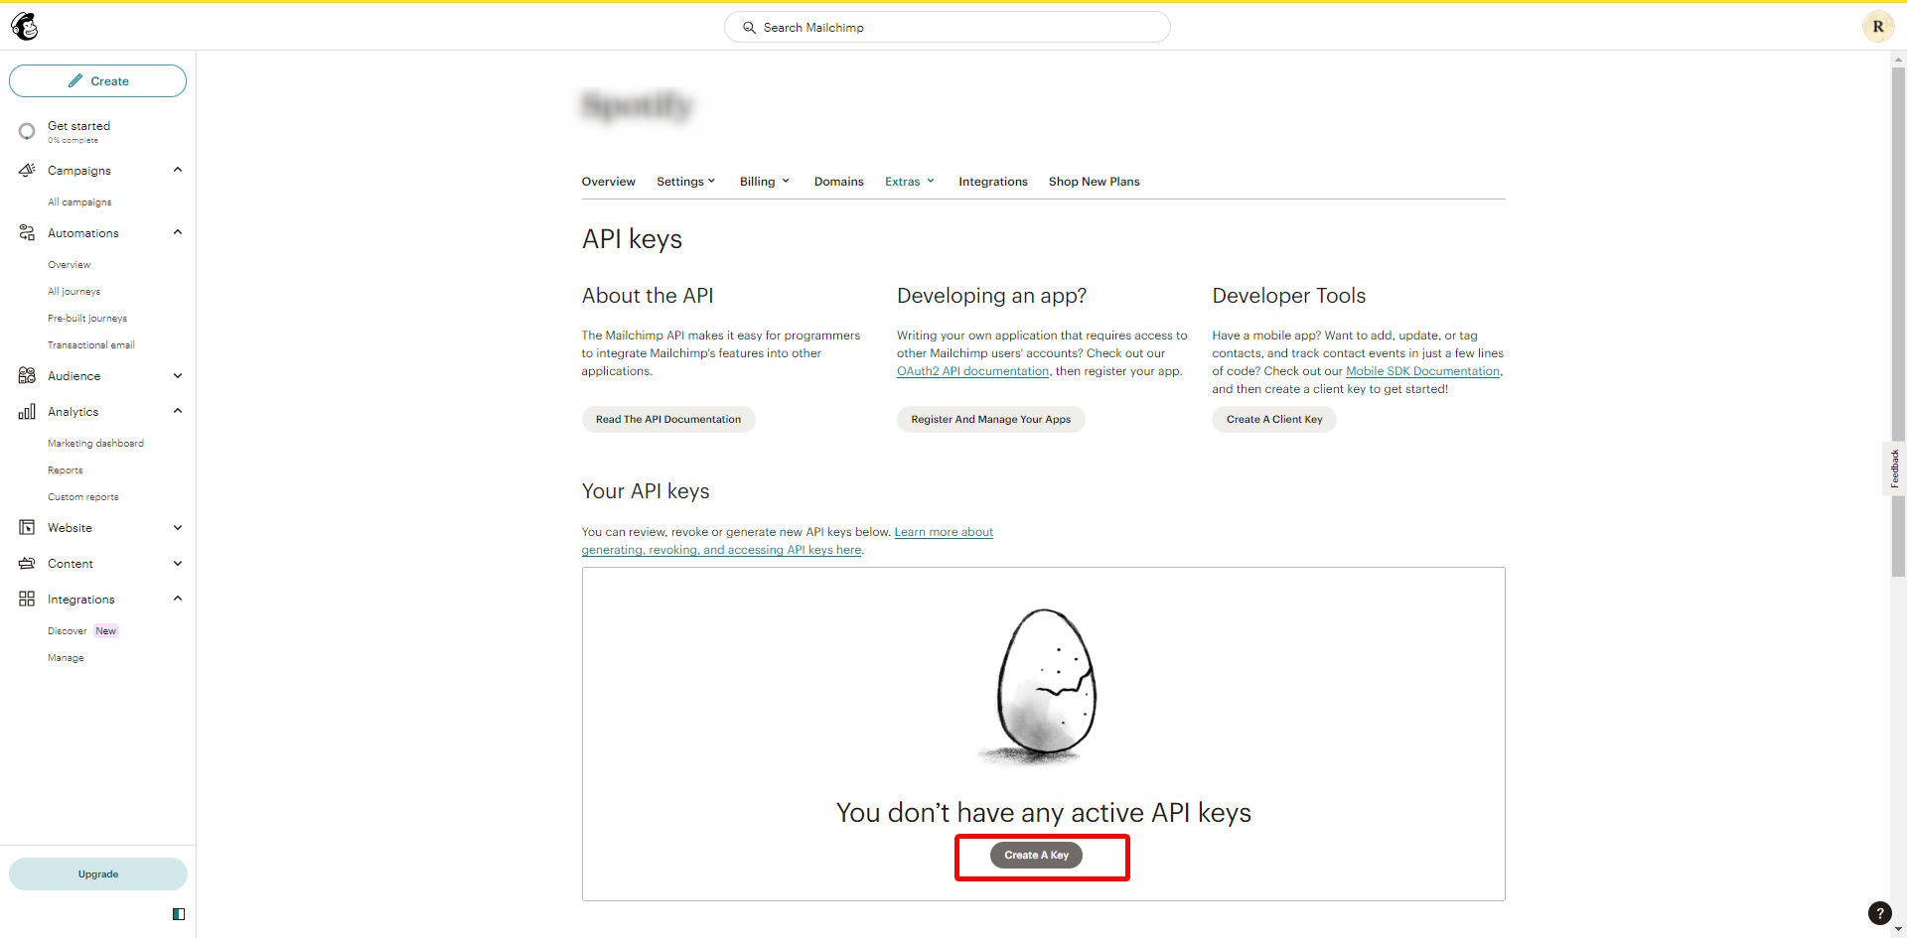Click the search magnifier icon

pyautogui.click(x=749, y=28)
